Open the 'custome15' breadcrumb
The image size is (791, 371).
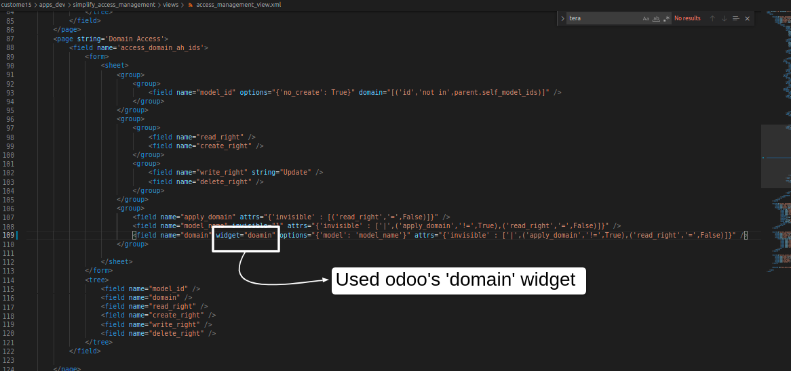point(16,5)
